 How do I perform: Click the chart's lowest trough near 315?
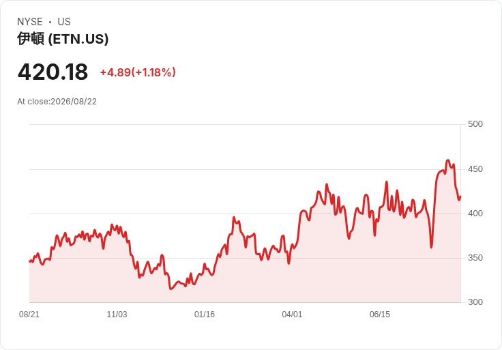[171, 289]
